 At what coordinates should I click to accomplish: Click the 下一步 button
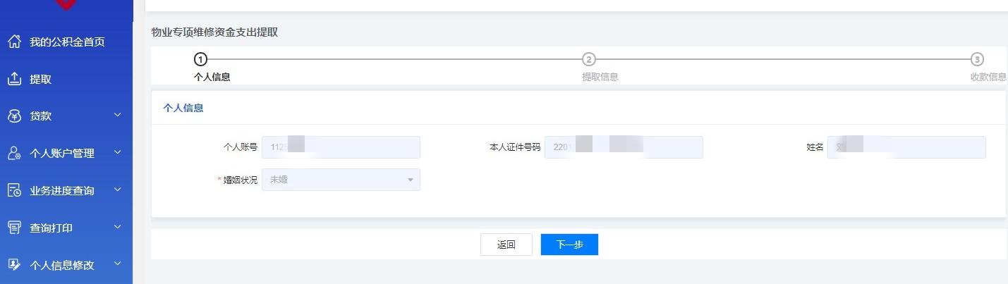tap(569, 245)
